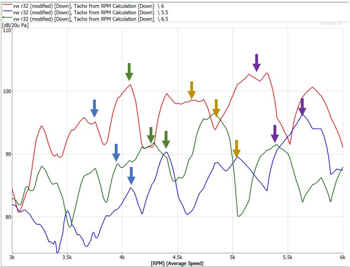Image resolution: width=350 pixels, height=267 pixels.
Task: Click the [RPM] (Average Speed) axis title
Action: click(x=177, y=263)
